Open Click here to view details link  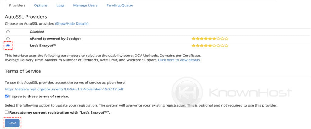coord(179,60)
